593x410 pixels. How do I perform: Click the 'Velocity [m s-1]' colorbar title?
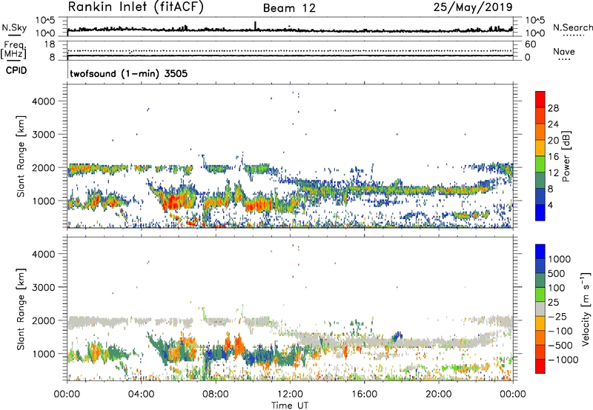pyautogui.click(x=586, y=309)
